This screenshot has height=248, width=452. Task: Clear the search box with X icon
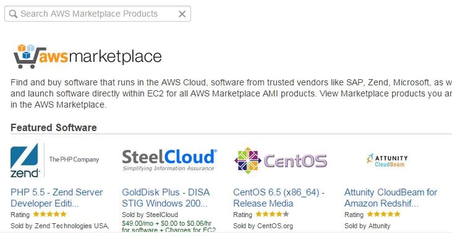[x=182, y=14]
